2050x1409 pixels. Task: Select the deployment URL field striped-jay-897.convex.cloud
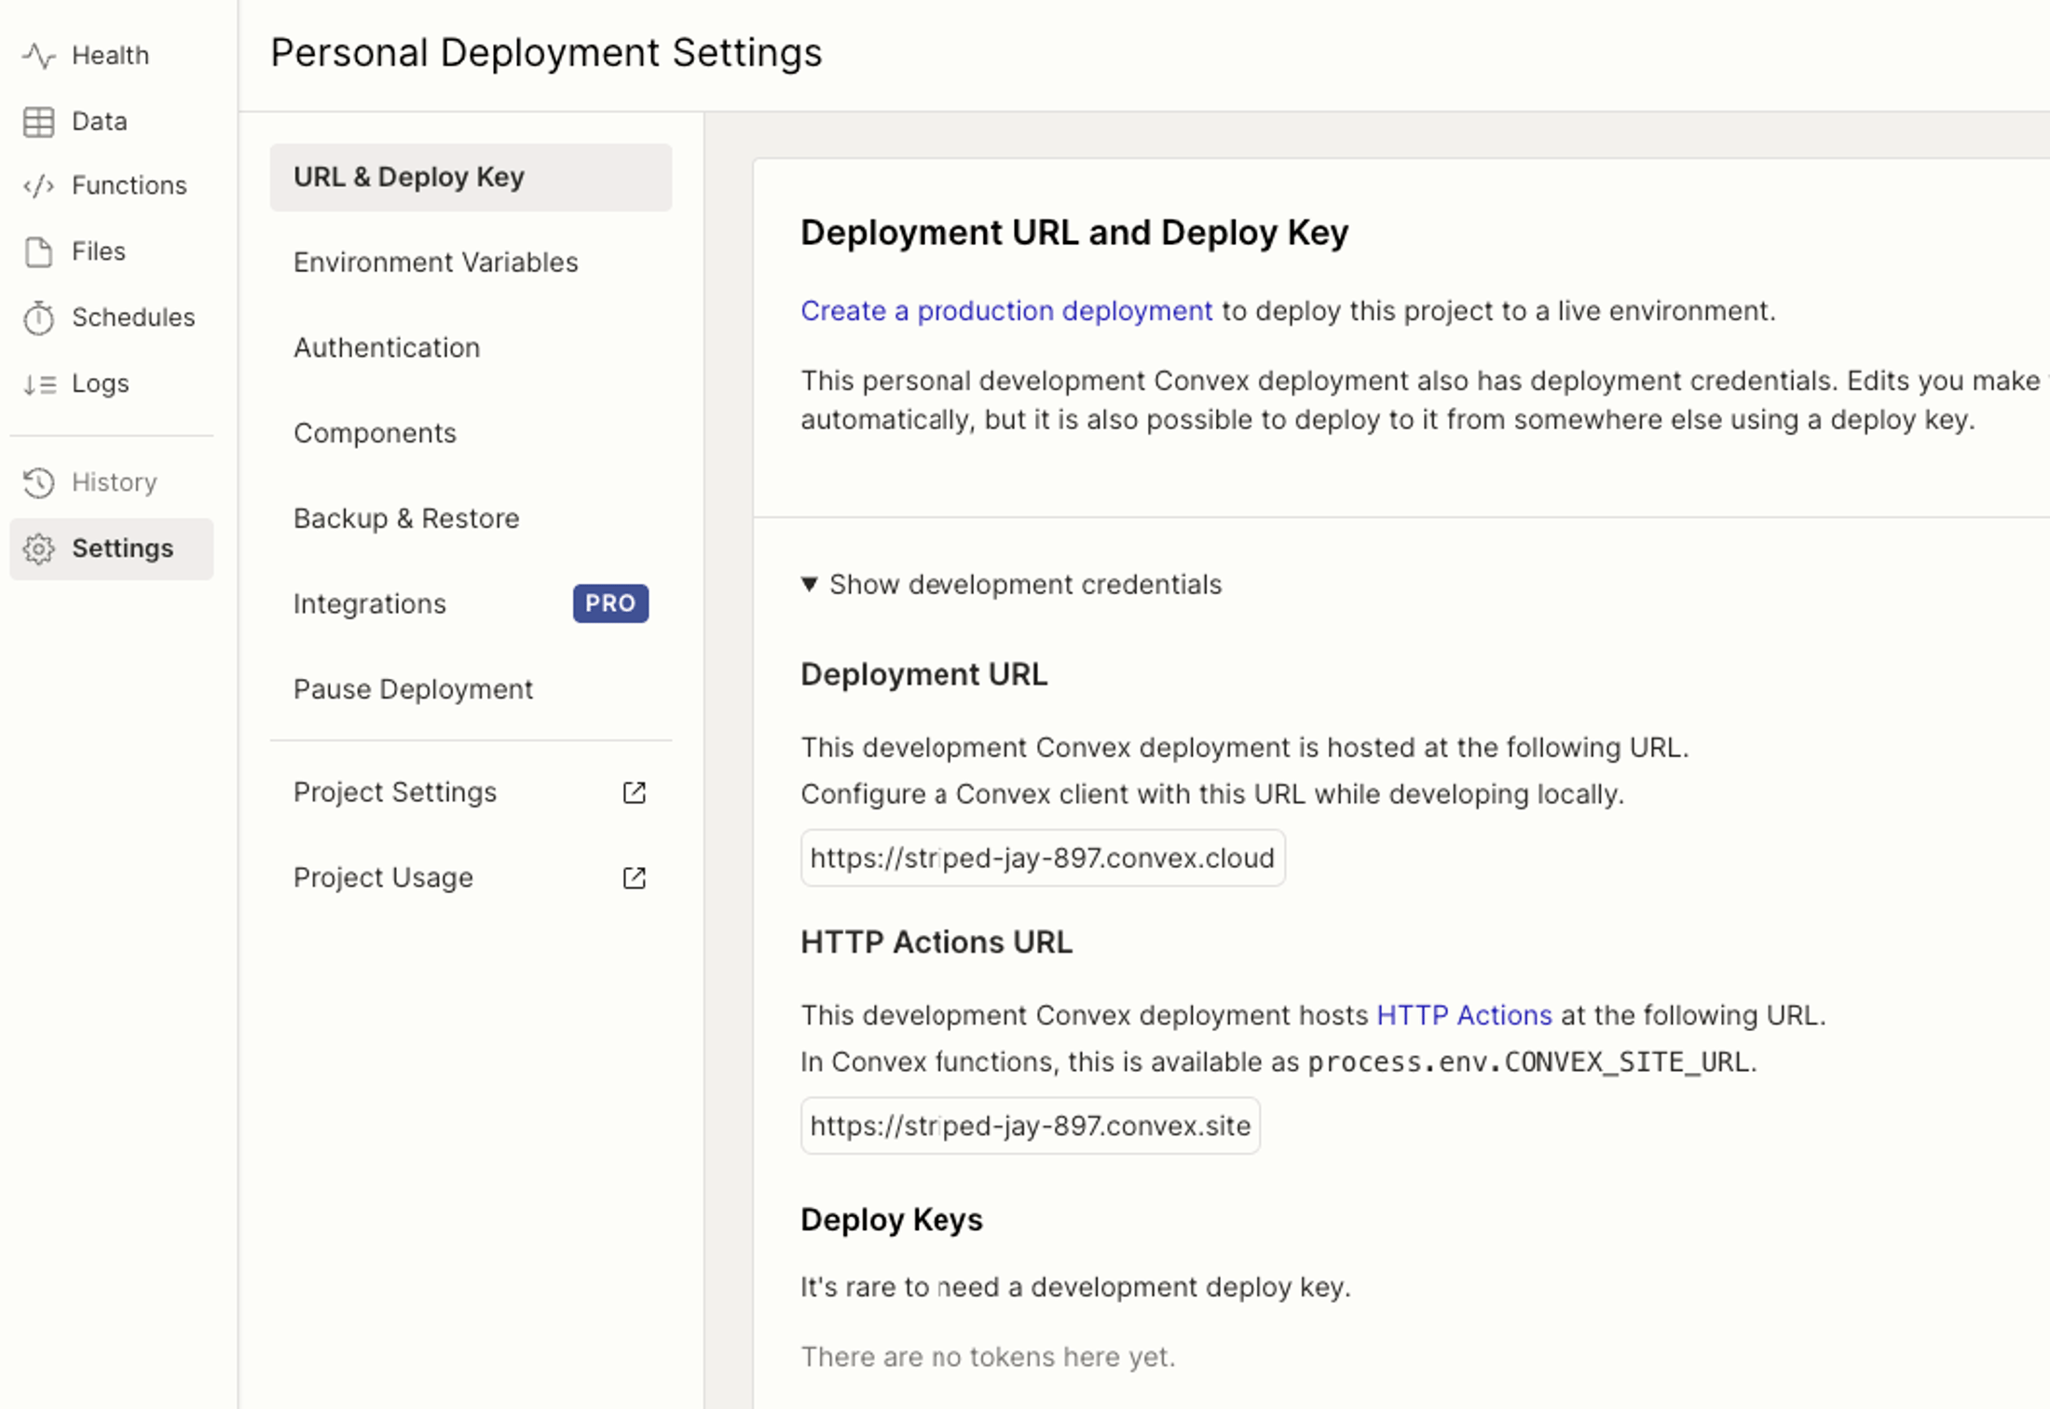(1042, 858)
